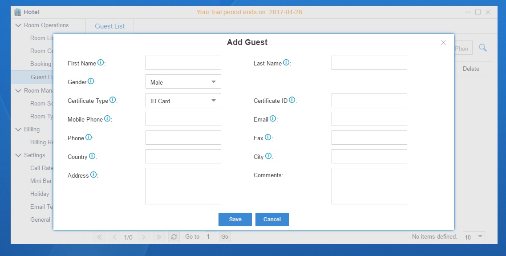Image resolution: width=506 pixels, height=256 pixels.
Task: Collapse the Billing section in sidebar
Action: 18,130
